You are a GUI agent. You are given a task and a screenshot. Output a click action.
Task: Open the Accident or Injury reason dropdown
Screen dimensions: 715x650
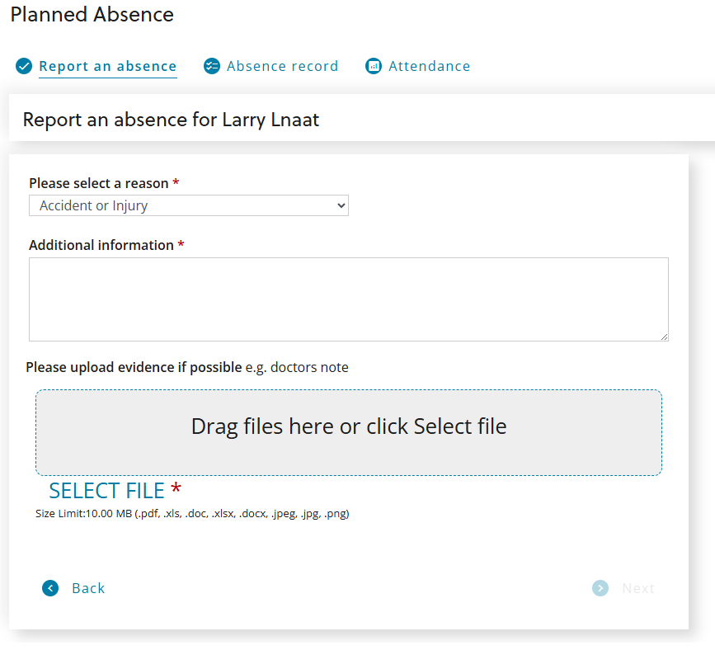click(x=188, y=205)
